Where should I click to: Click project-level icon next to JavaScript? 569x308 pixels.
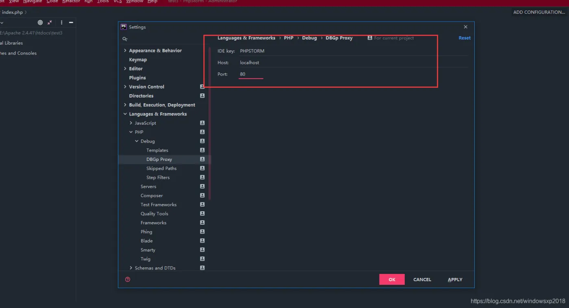pos(202,123)
